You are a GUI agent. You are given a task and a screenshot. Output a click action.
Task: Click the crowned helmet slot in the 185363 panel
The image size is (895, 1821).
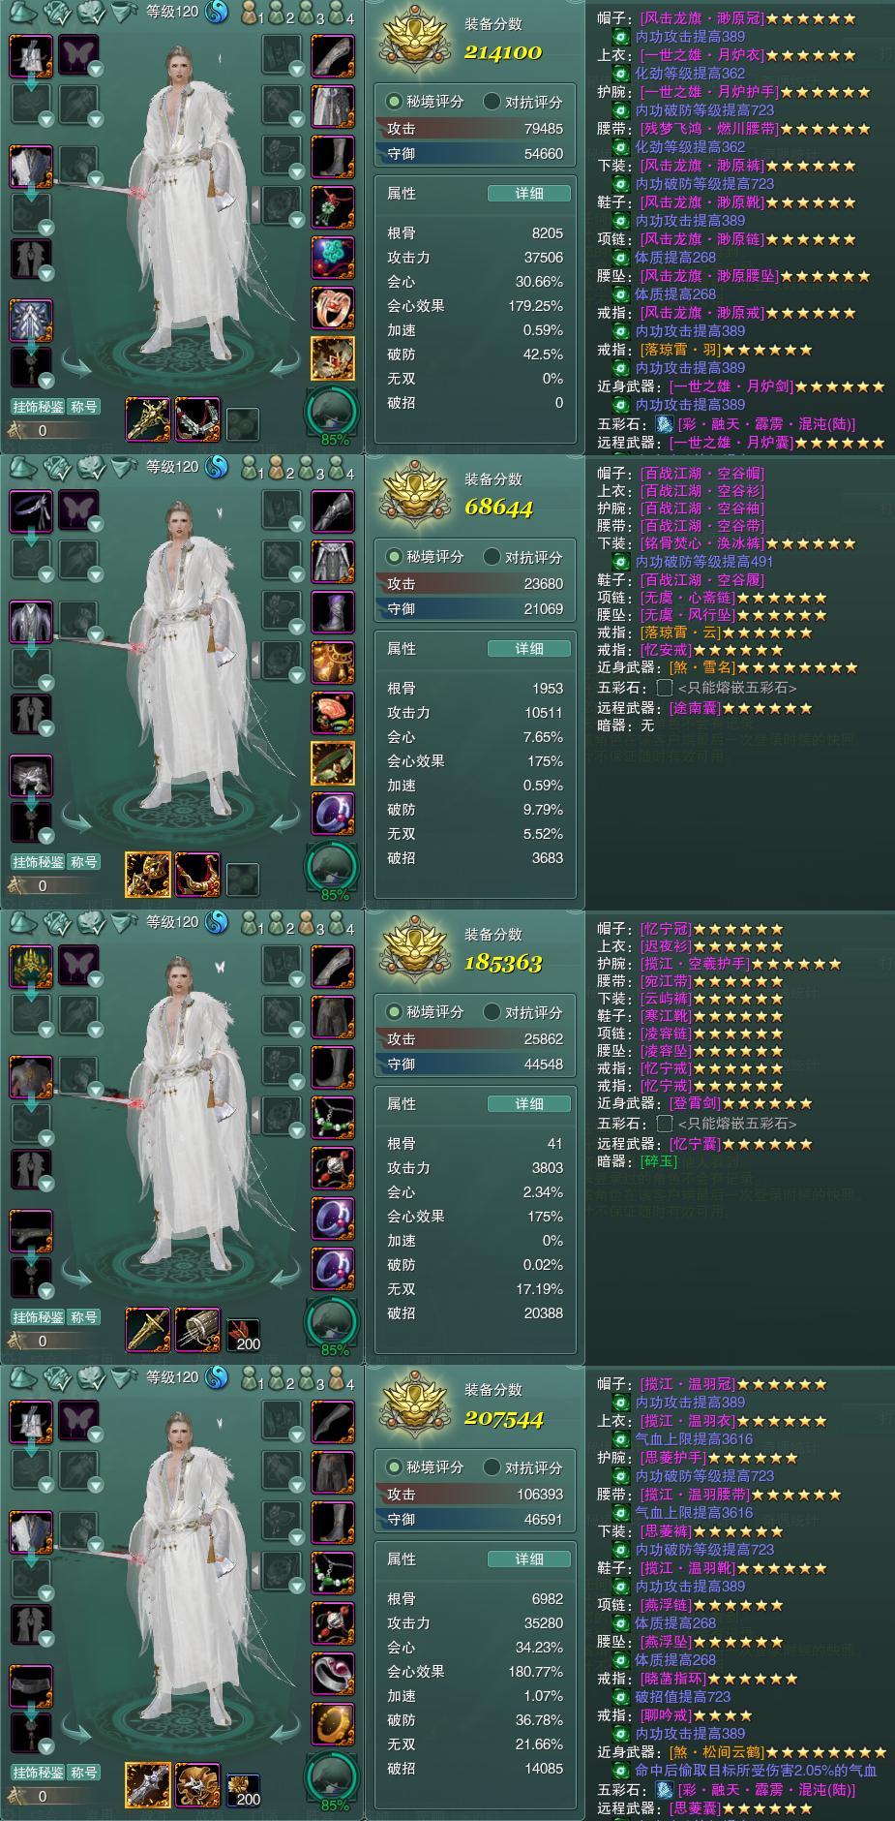click(31, 966)
